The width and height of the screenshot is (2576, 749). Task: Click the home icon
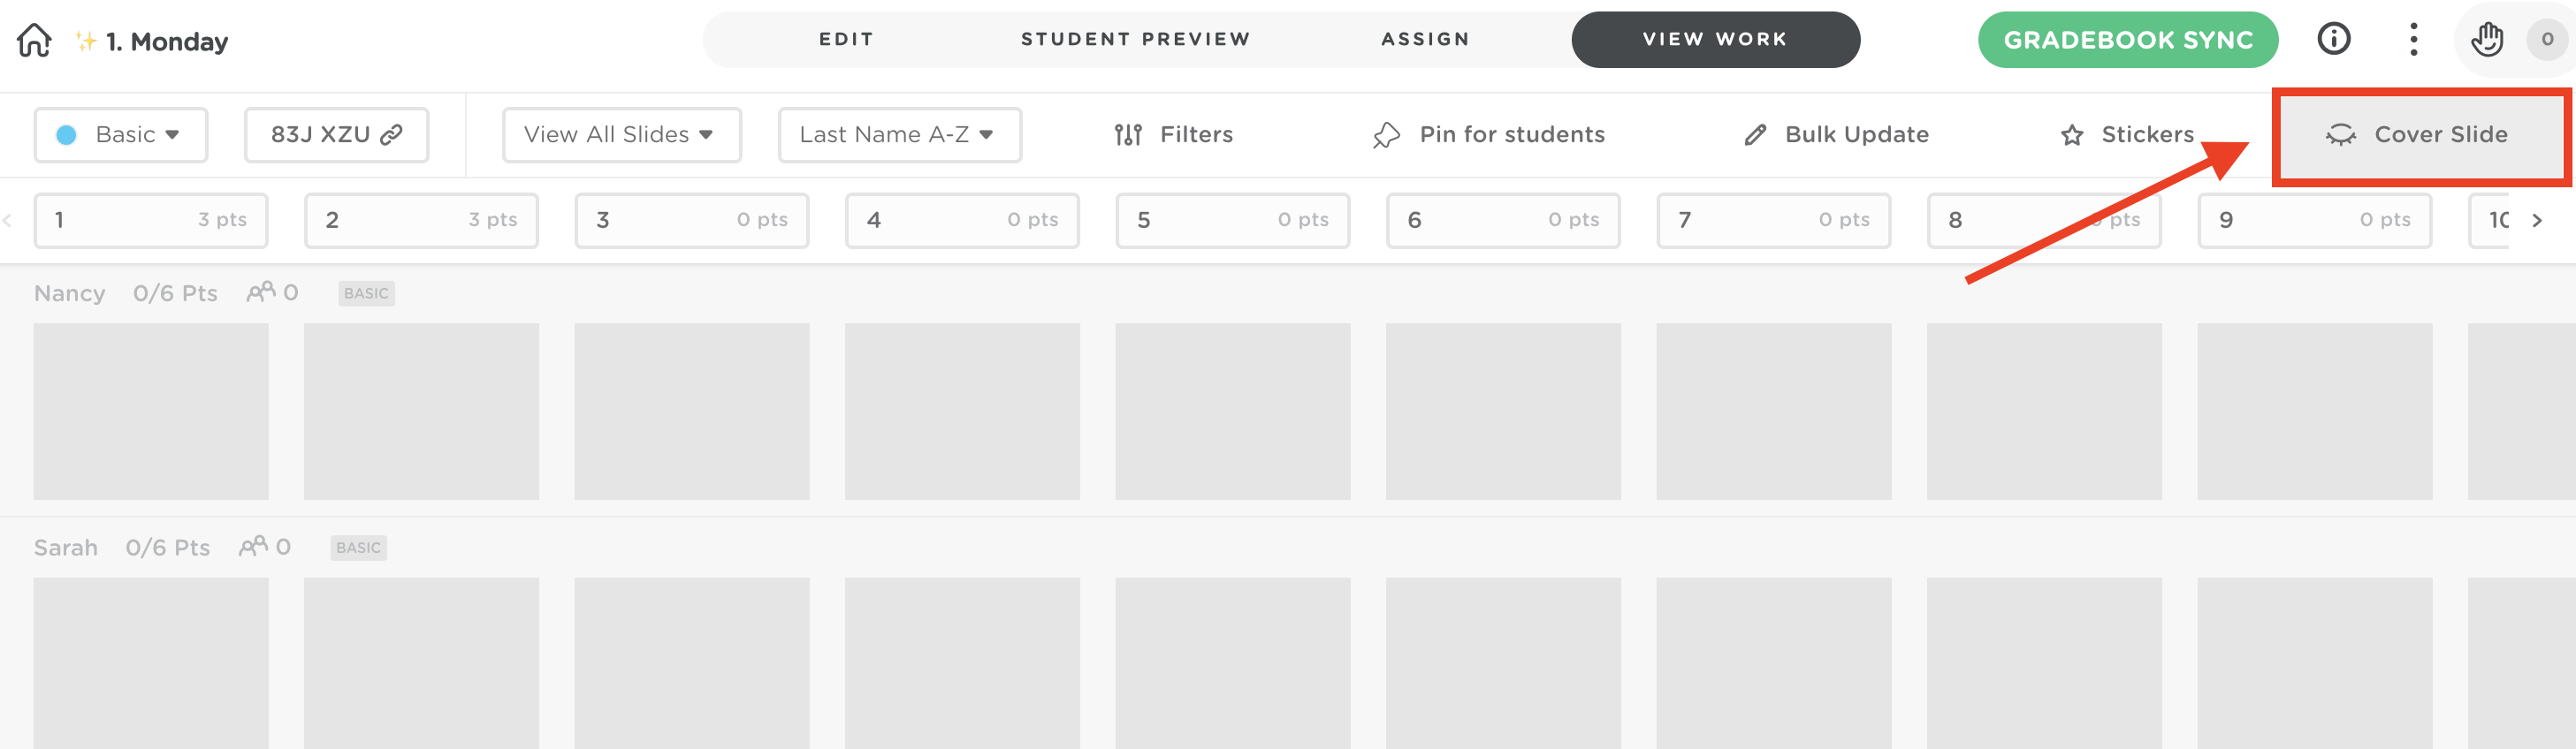tap(34, 41)
